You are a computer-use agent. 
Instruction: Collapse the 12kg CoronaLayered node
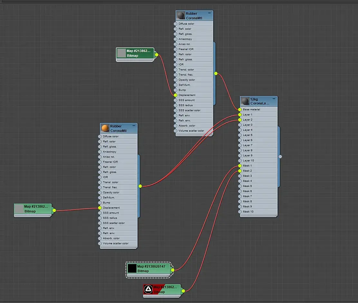tap(274, 99)
